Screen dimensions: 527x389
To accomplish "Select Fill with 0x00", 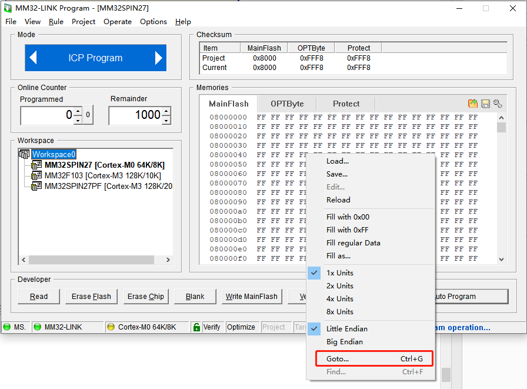I will click(x=371, y=217).
